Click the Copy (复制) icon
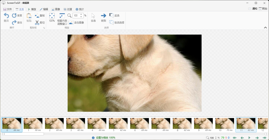269x140 pixels. (37, 16)
